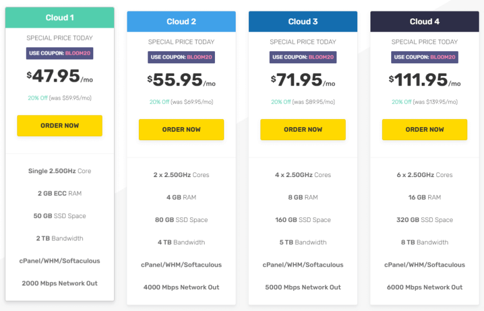Click ORDER NOW for Cloud 3 plan
484x311 pixels.
[x=303, y=130]
